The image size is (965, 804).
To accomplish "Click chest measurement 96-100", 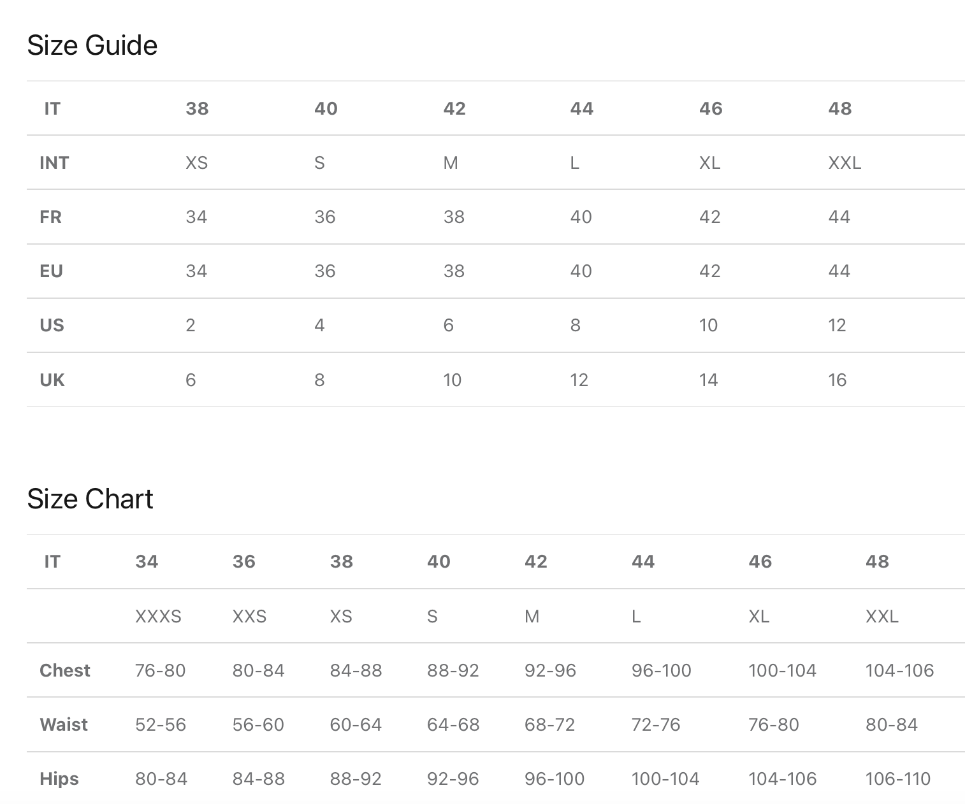I will [661, 671].
